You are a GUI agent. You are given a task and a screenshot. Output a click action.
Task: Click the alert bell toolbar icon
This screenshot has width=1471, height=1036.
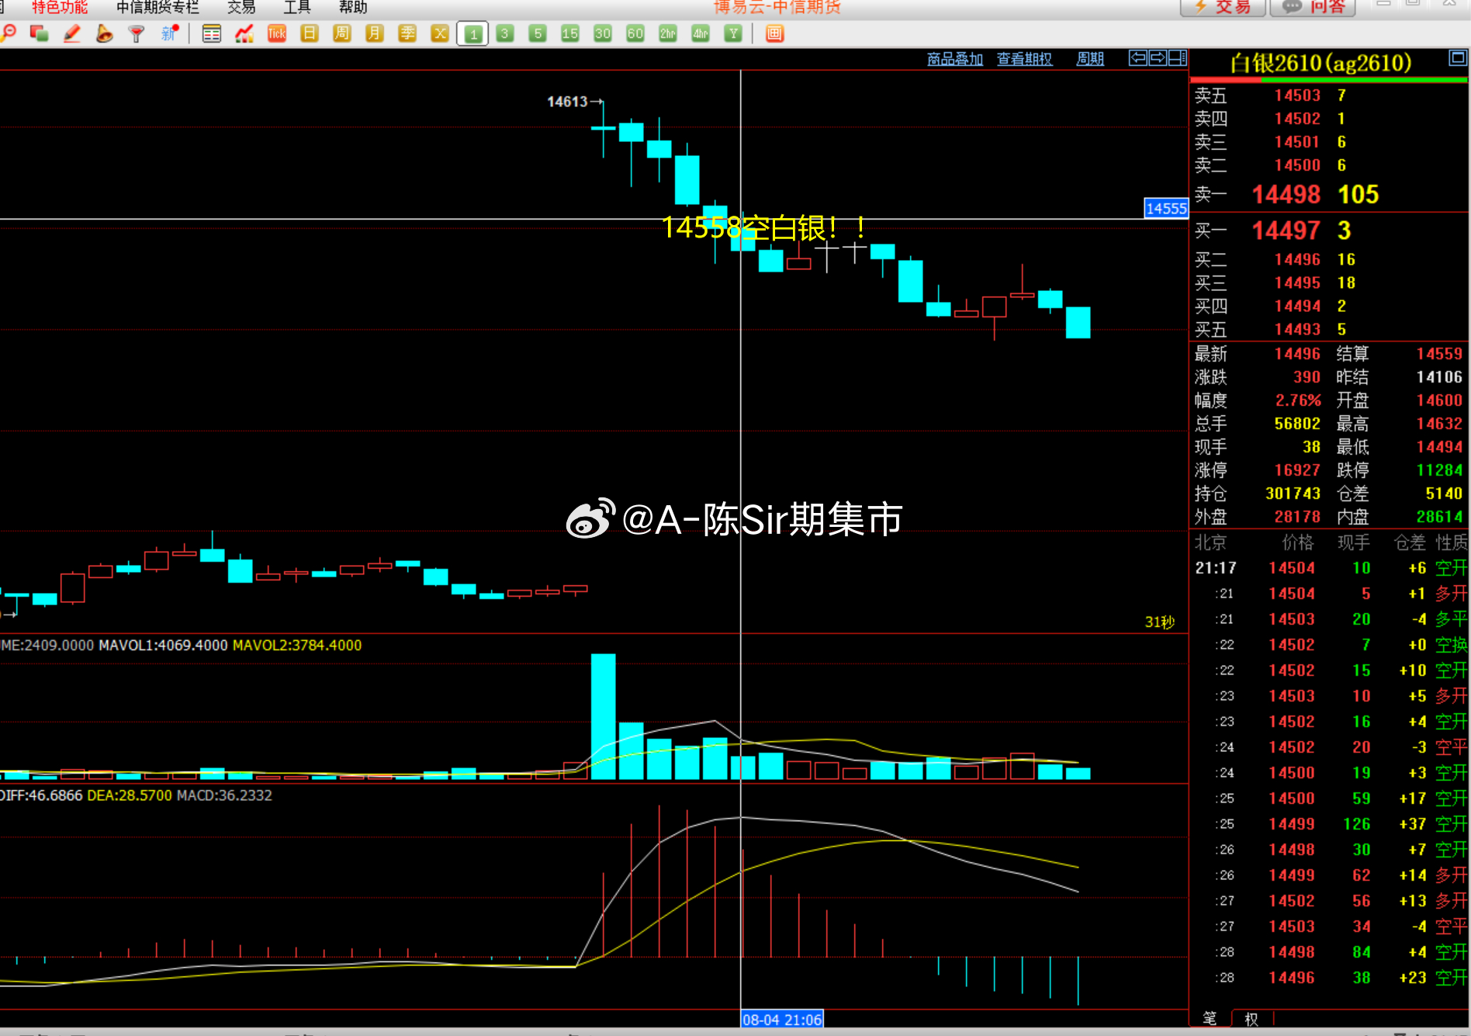(104, 33)
